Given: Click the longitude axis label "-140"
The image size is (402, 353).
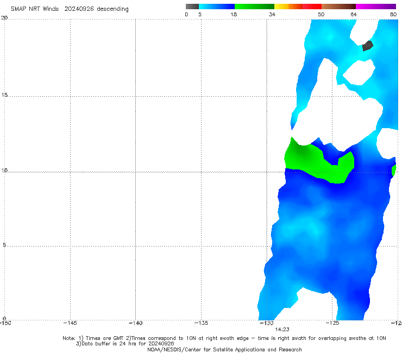Looking at the screenshot, I should [x=135, y=323].
